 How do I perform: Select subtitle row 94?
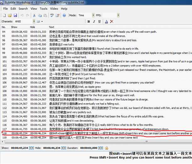[96, 32]
